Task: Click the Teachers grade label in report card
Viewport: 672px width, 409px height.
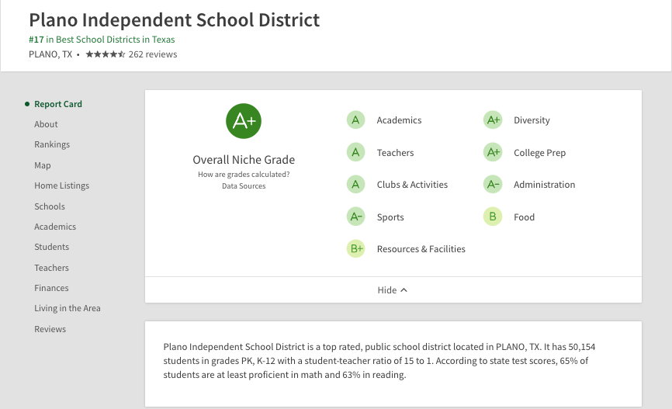Action: [x=395, y=153]
